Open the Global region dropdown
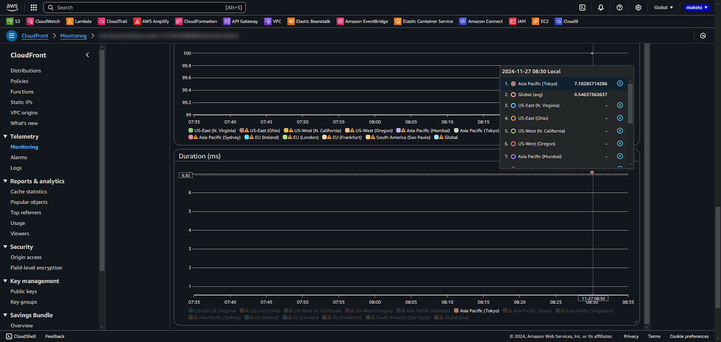Viewport: 721px width, 342px height. coord(663,8)
